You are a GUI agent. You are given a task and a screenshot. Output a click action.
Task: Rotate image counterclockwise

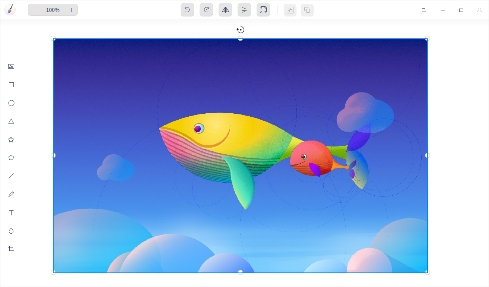[187, 10]
